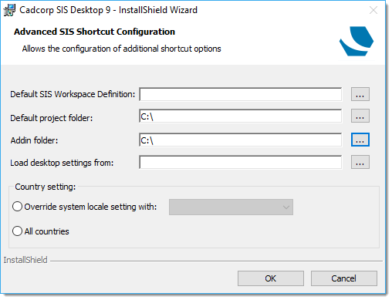Screen dimensions: 392x300
Task: Browse for Default project folder
Action: click(360, 116)
